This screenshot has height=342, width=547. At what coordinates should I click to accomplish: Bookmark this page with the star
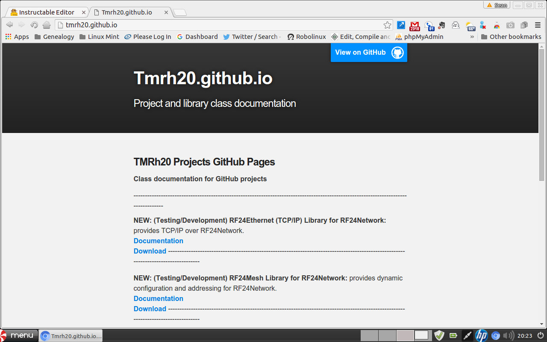click(x=387, y=25)
